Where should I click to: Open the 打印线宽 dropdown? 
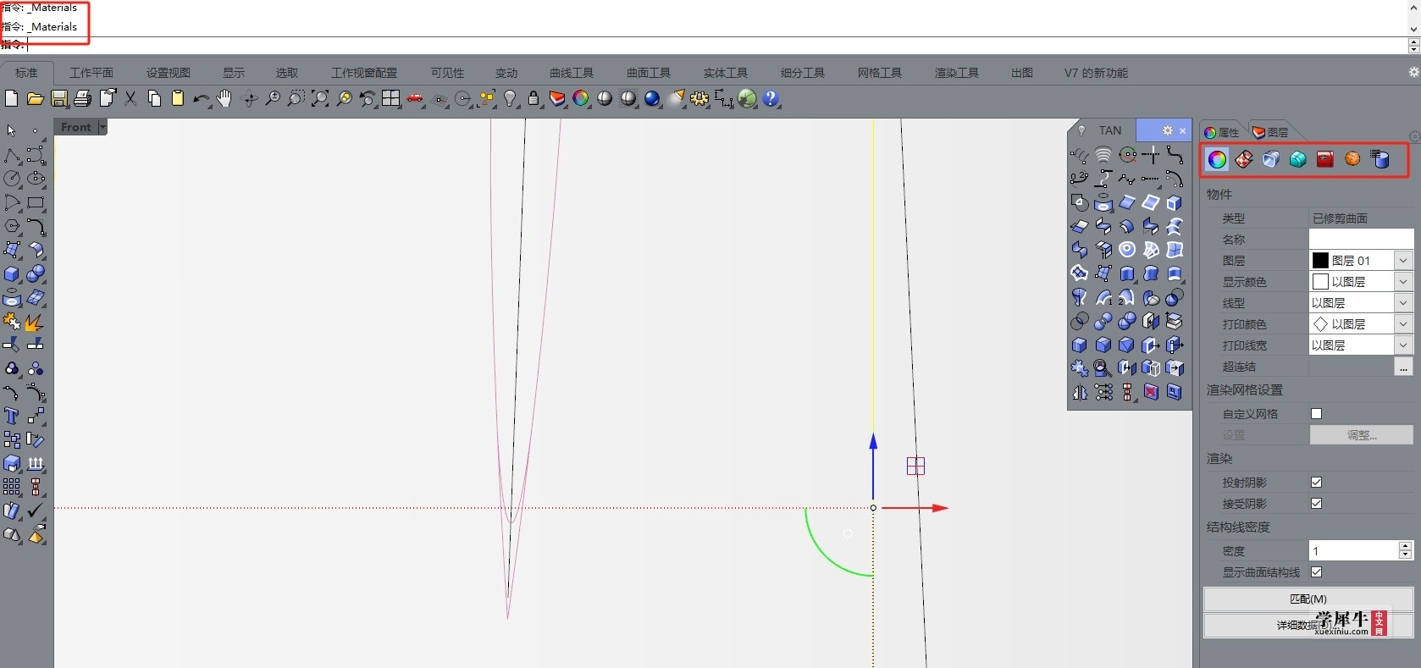coord(1403,345)
